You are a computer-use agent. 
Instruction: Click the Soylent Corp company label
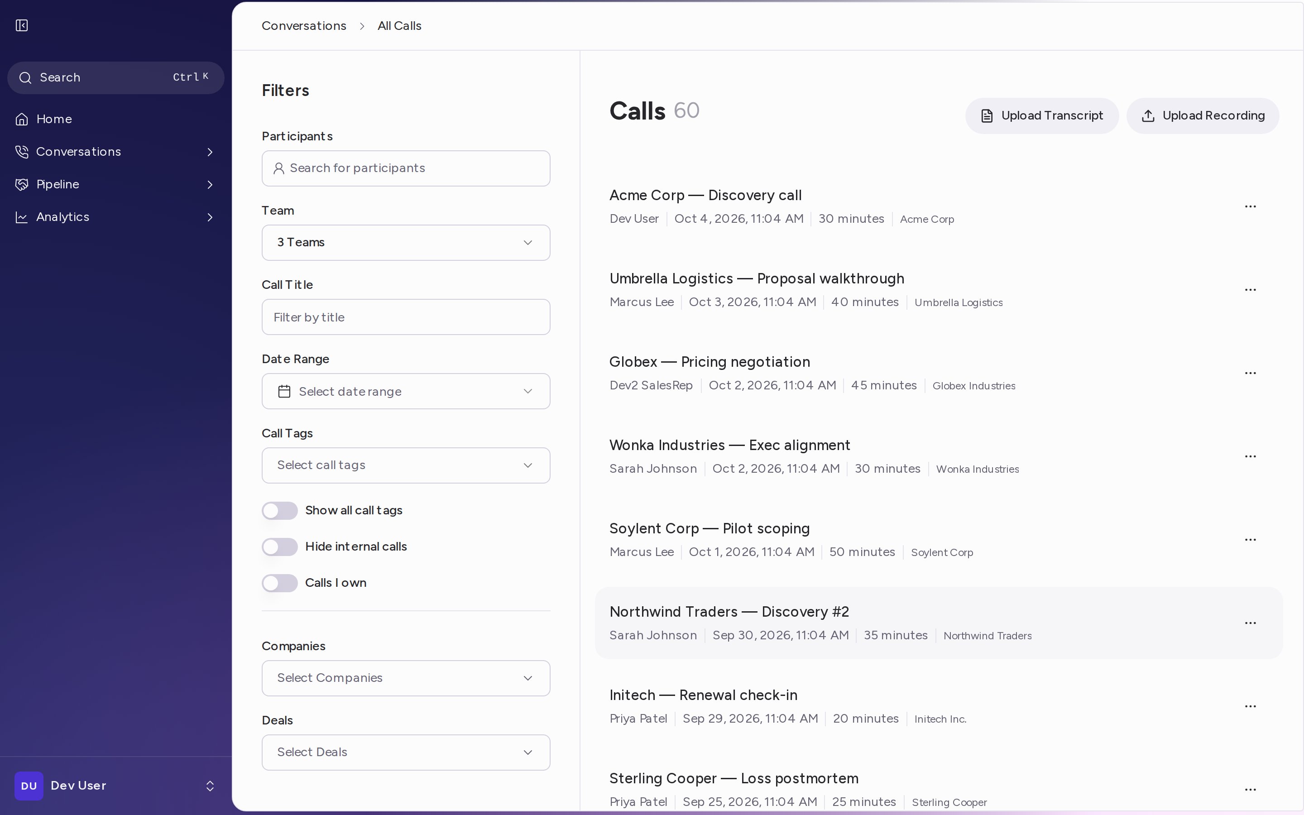(x=942, y=552)
